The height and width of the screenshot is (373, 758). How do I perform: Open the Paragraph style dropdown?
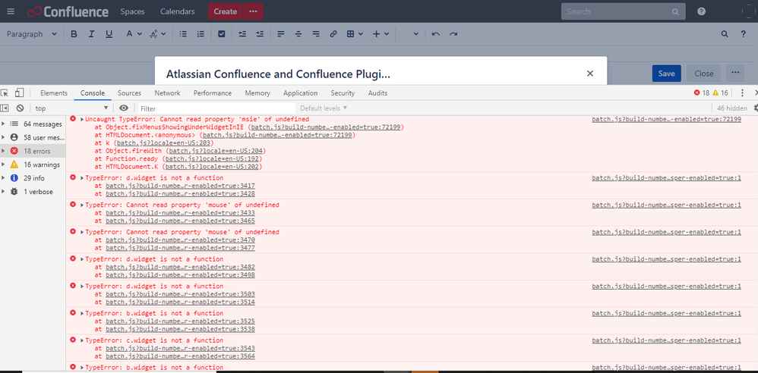32,34
